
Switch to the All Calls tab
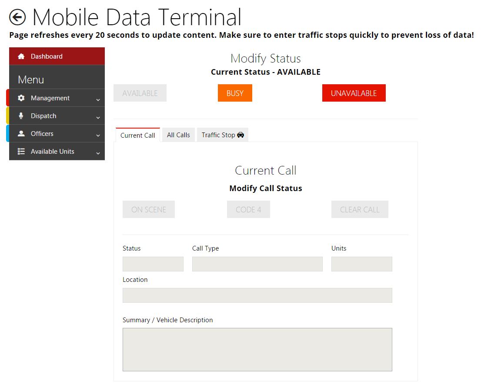pyautogui.click(x=178, y=135)
